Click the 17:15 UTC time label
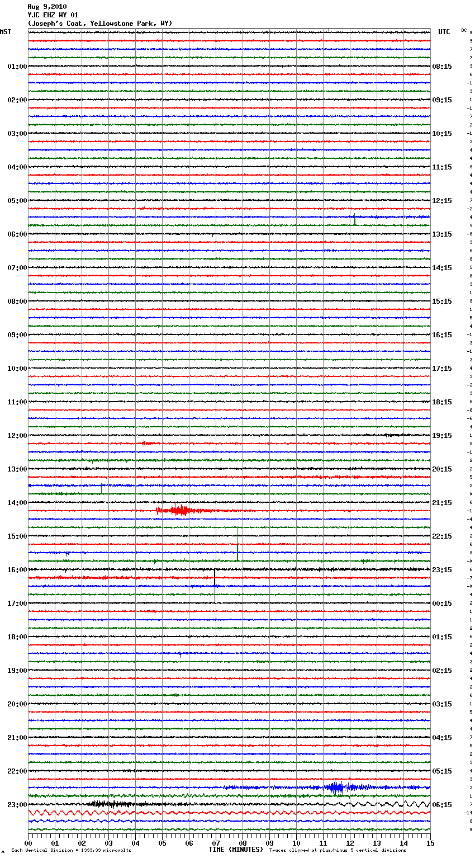 click(442, 369)
